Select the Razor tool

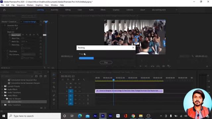(x=54, y=87)
